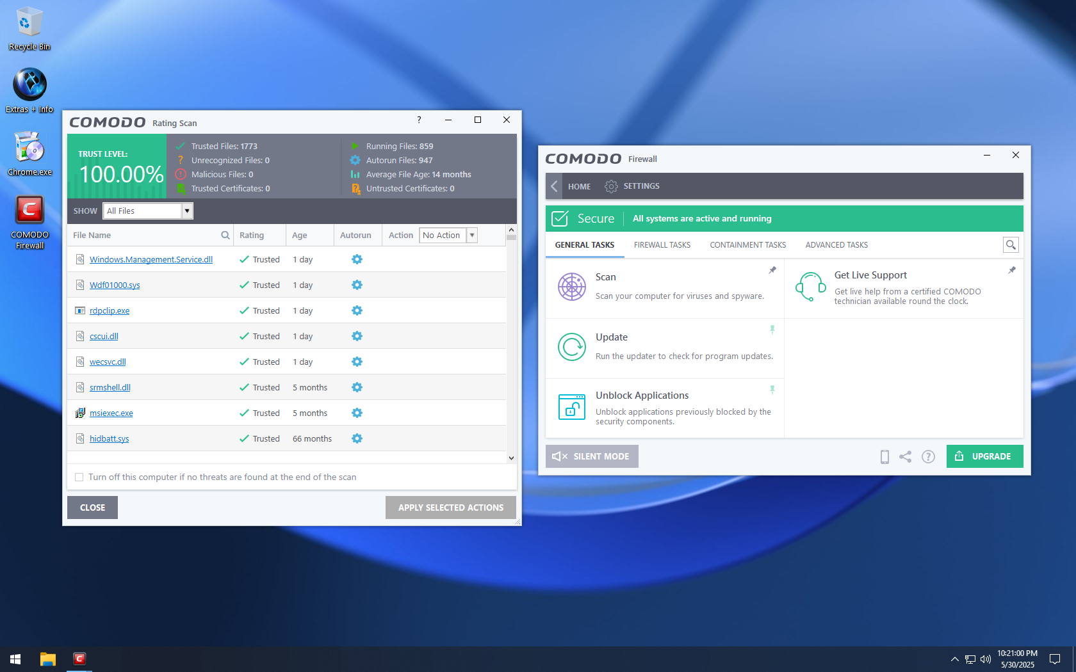Open the rdpclip.exe file link
Image resolution: width=1076 pixels, height=672 pixels.
point(110,311)
